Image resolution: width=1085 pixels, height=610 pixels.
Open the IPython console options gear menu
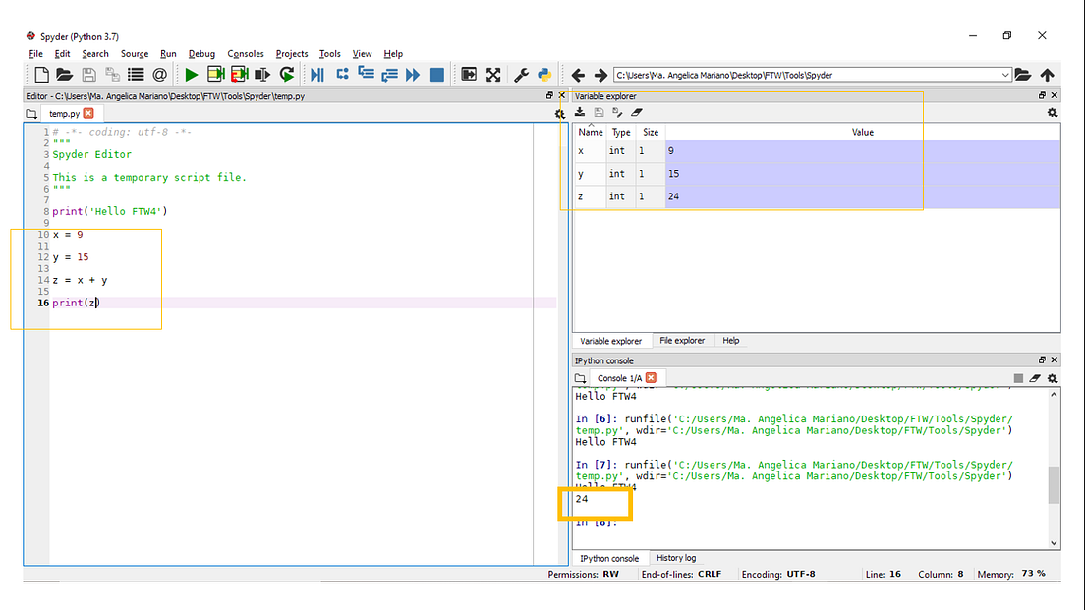click(1053, 378)
